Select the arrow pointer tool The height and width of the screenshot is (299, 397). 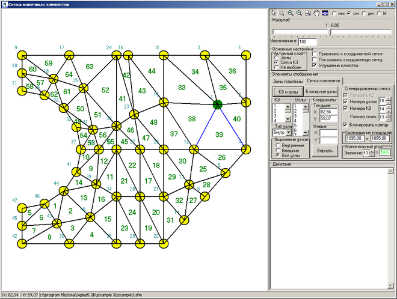[x=274, y=13]
